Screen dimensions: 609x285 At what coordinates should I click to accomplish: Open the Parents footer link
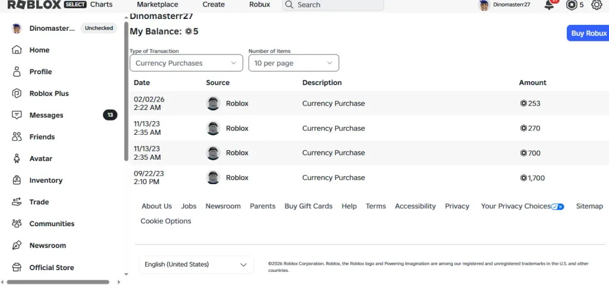[262, 206]
